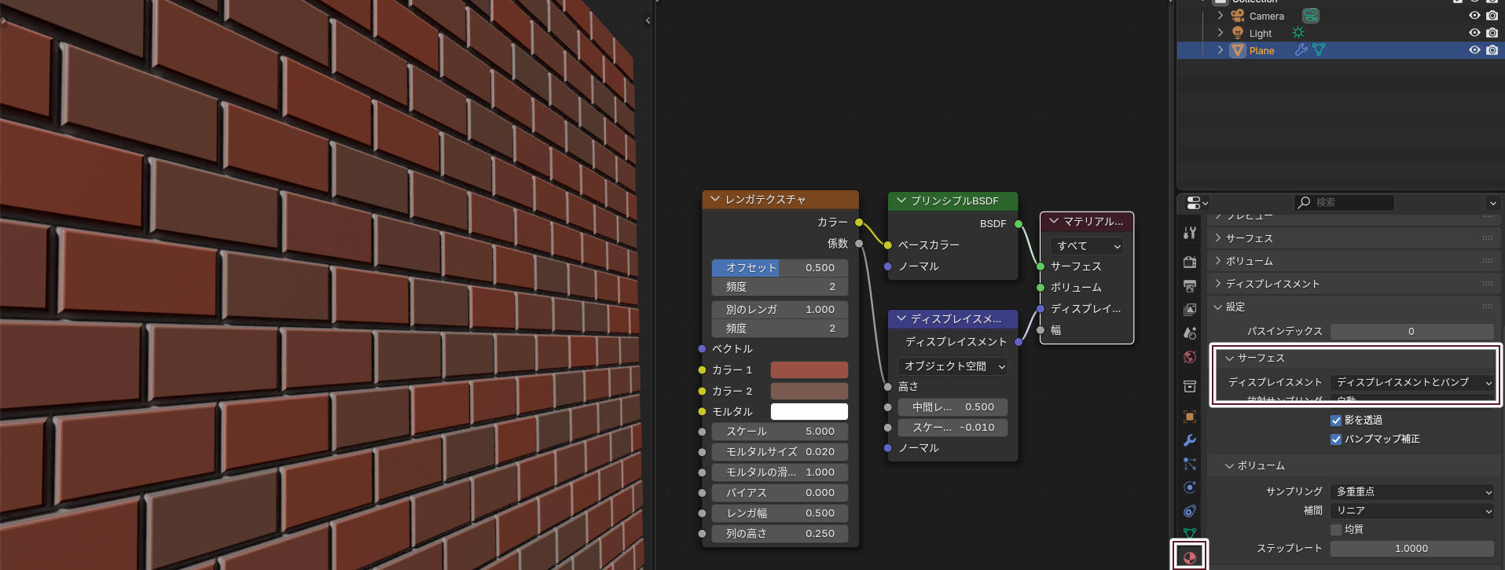Click the Plane modifier wrench icon

tap(1301, 50)
